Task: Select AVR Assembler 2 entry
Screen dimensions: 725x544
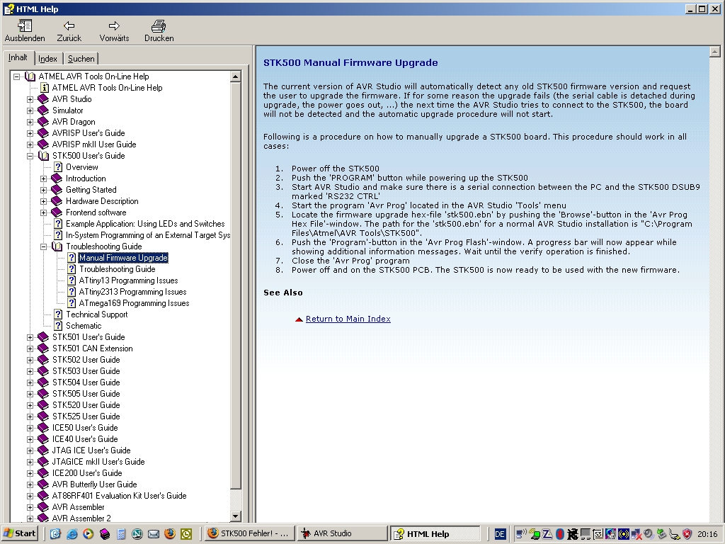Action: point(81,518)
